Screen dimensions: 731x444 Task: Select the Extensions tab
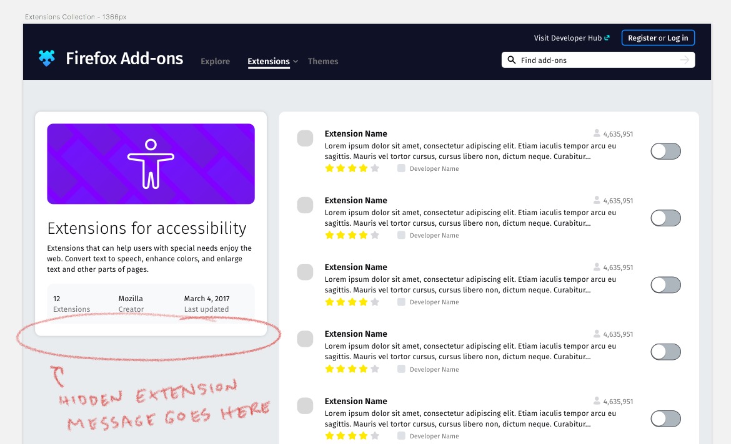269,62
